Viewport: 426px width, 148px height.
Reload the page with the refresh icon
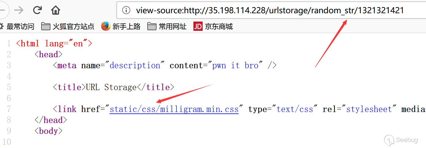point(37,10)
